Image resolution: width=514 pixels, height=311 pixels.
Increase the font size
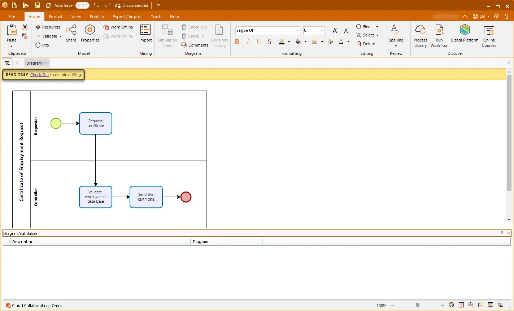tap(335, 31)
